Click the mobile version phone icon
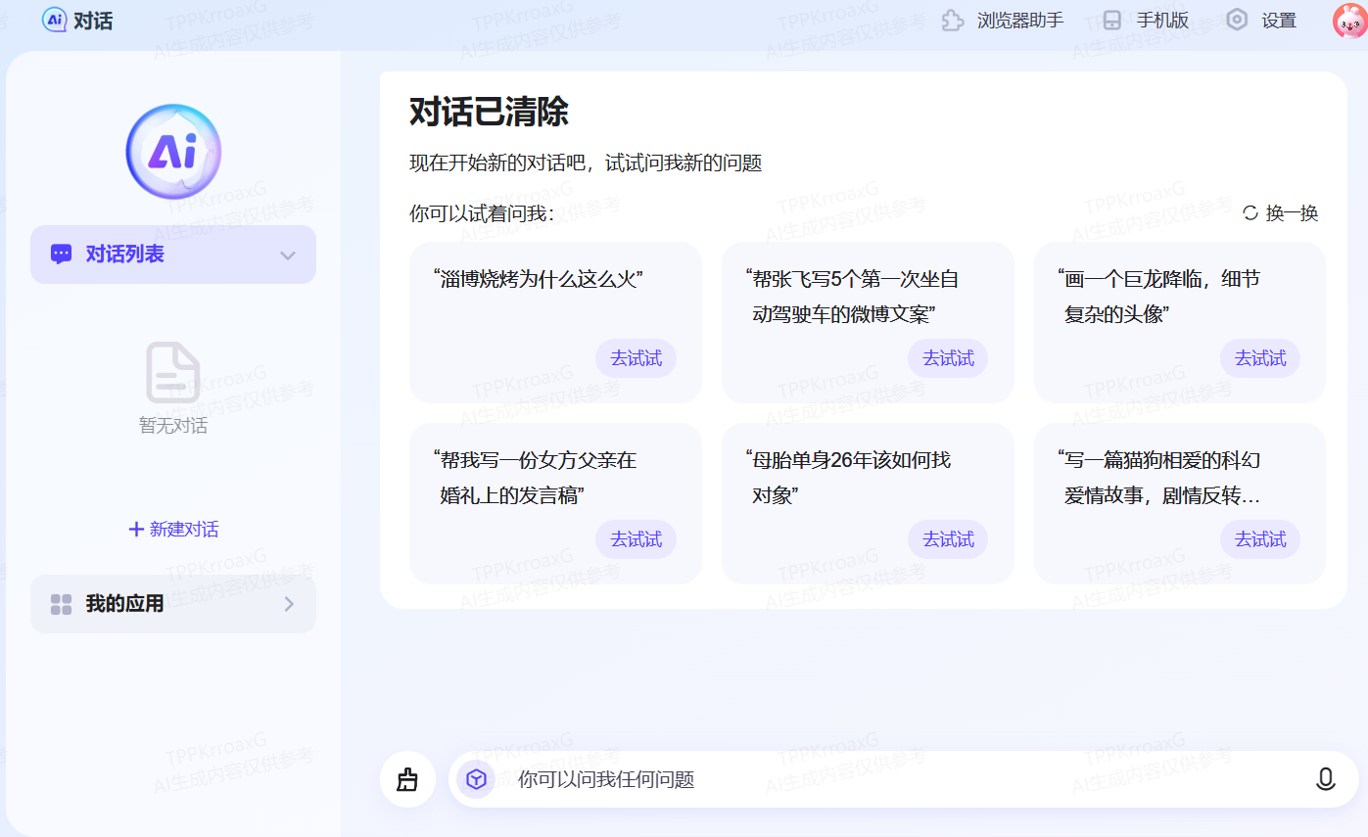 click(x=1111, y=21)
